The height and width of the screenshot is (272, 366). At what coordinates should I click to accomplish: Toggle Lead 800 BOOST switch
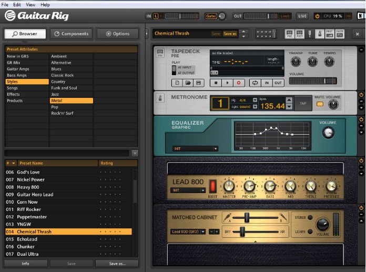pos(212,186)
